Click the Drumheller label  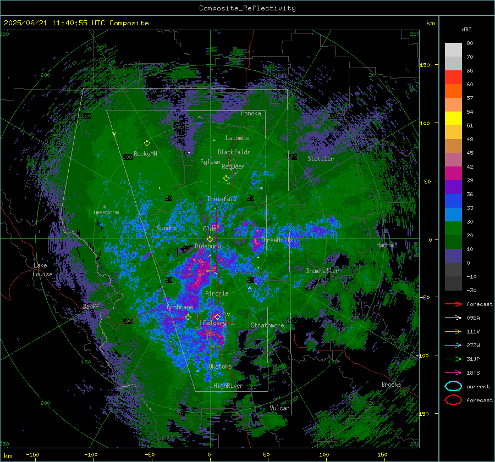(322, 271)
